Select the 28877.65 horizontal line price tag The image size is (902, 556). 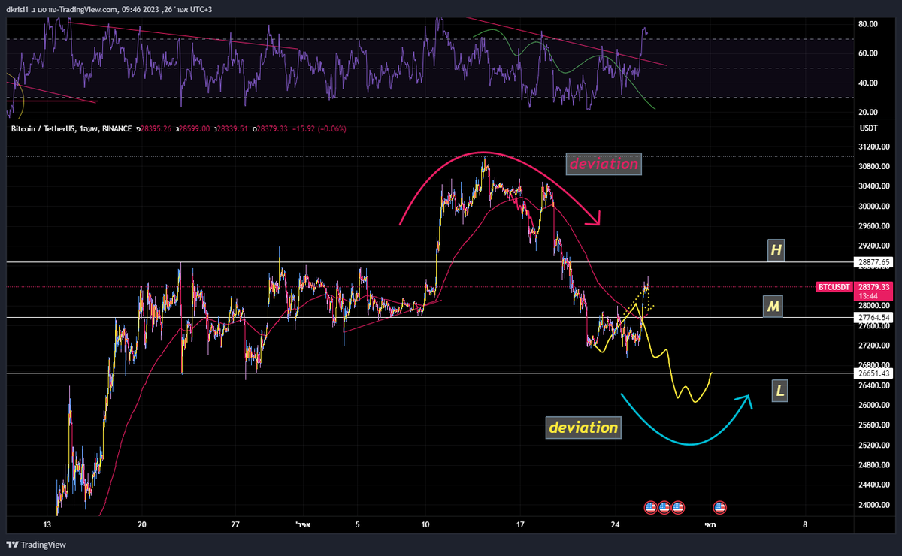[x=873, y=262]
